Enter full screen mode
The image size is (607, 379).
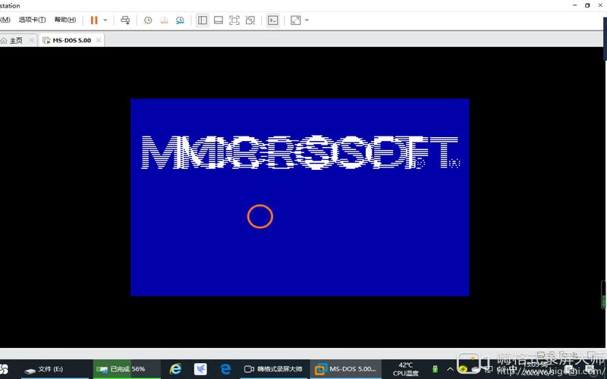coord(234,20)
